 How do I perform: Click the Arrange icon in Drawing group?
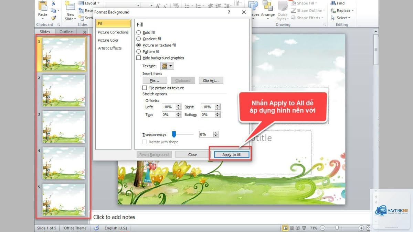pyautogui.click(x=267, y=6)
